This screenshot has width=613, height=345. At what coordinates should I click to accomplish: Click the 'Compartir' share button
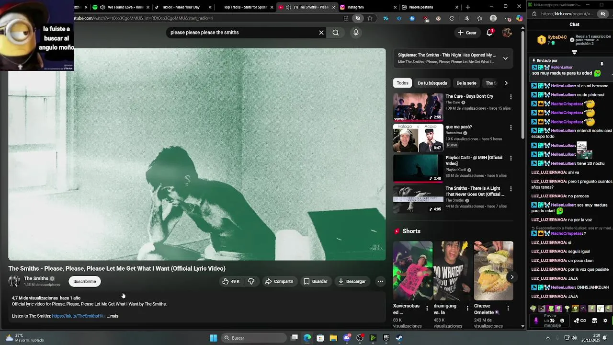point(279,281)
